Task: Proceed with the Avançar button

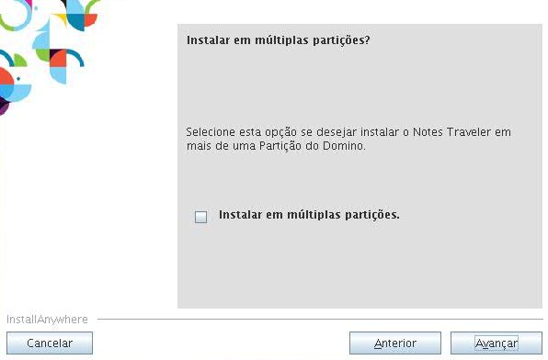Action: point(497,343)
